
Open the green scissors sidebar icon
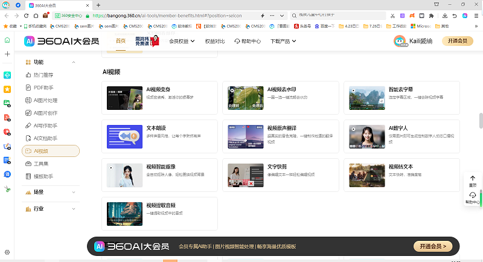click(x=7, y=189)
